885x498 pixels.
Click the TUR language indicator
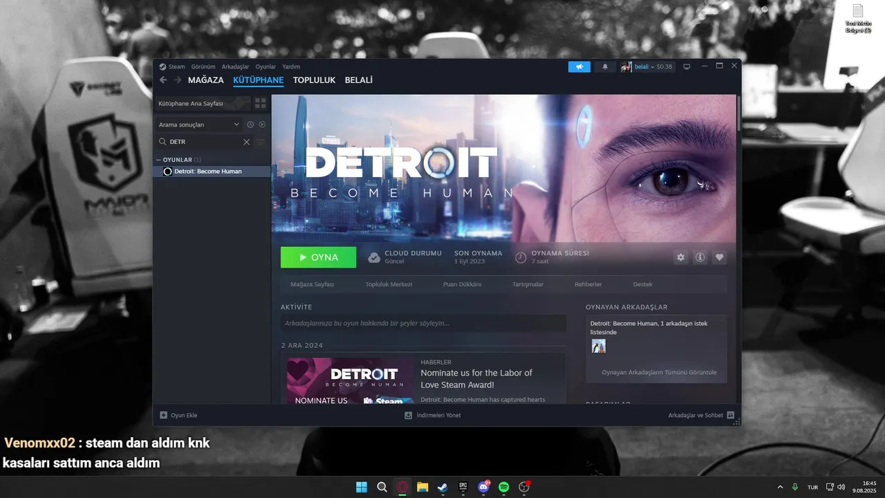[813, 487]
